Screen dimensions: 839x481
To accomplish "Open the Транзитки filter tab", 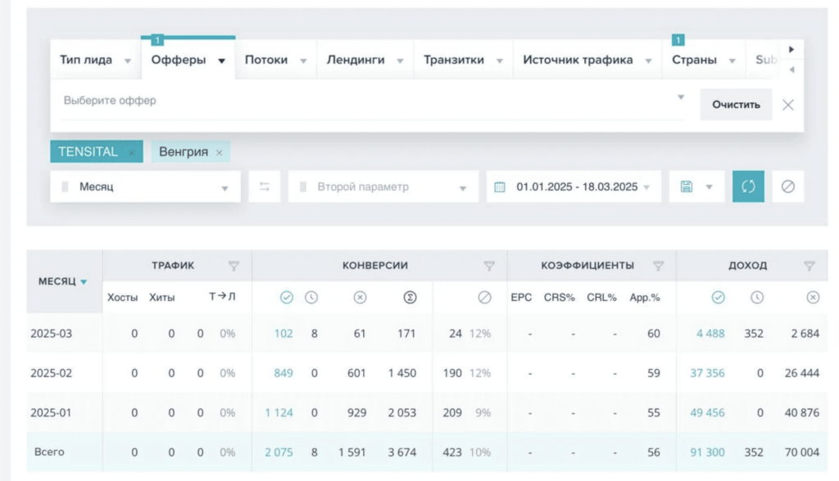I will click(464, 60).
